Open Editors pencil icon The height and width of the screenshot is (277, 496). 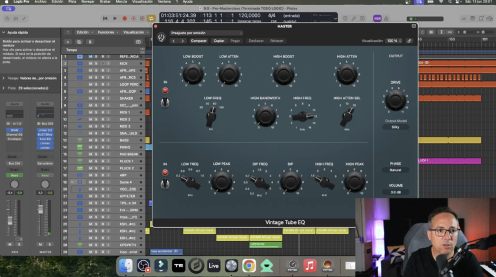pos(24,19)
